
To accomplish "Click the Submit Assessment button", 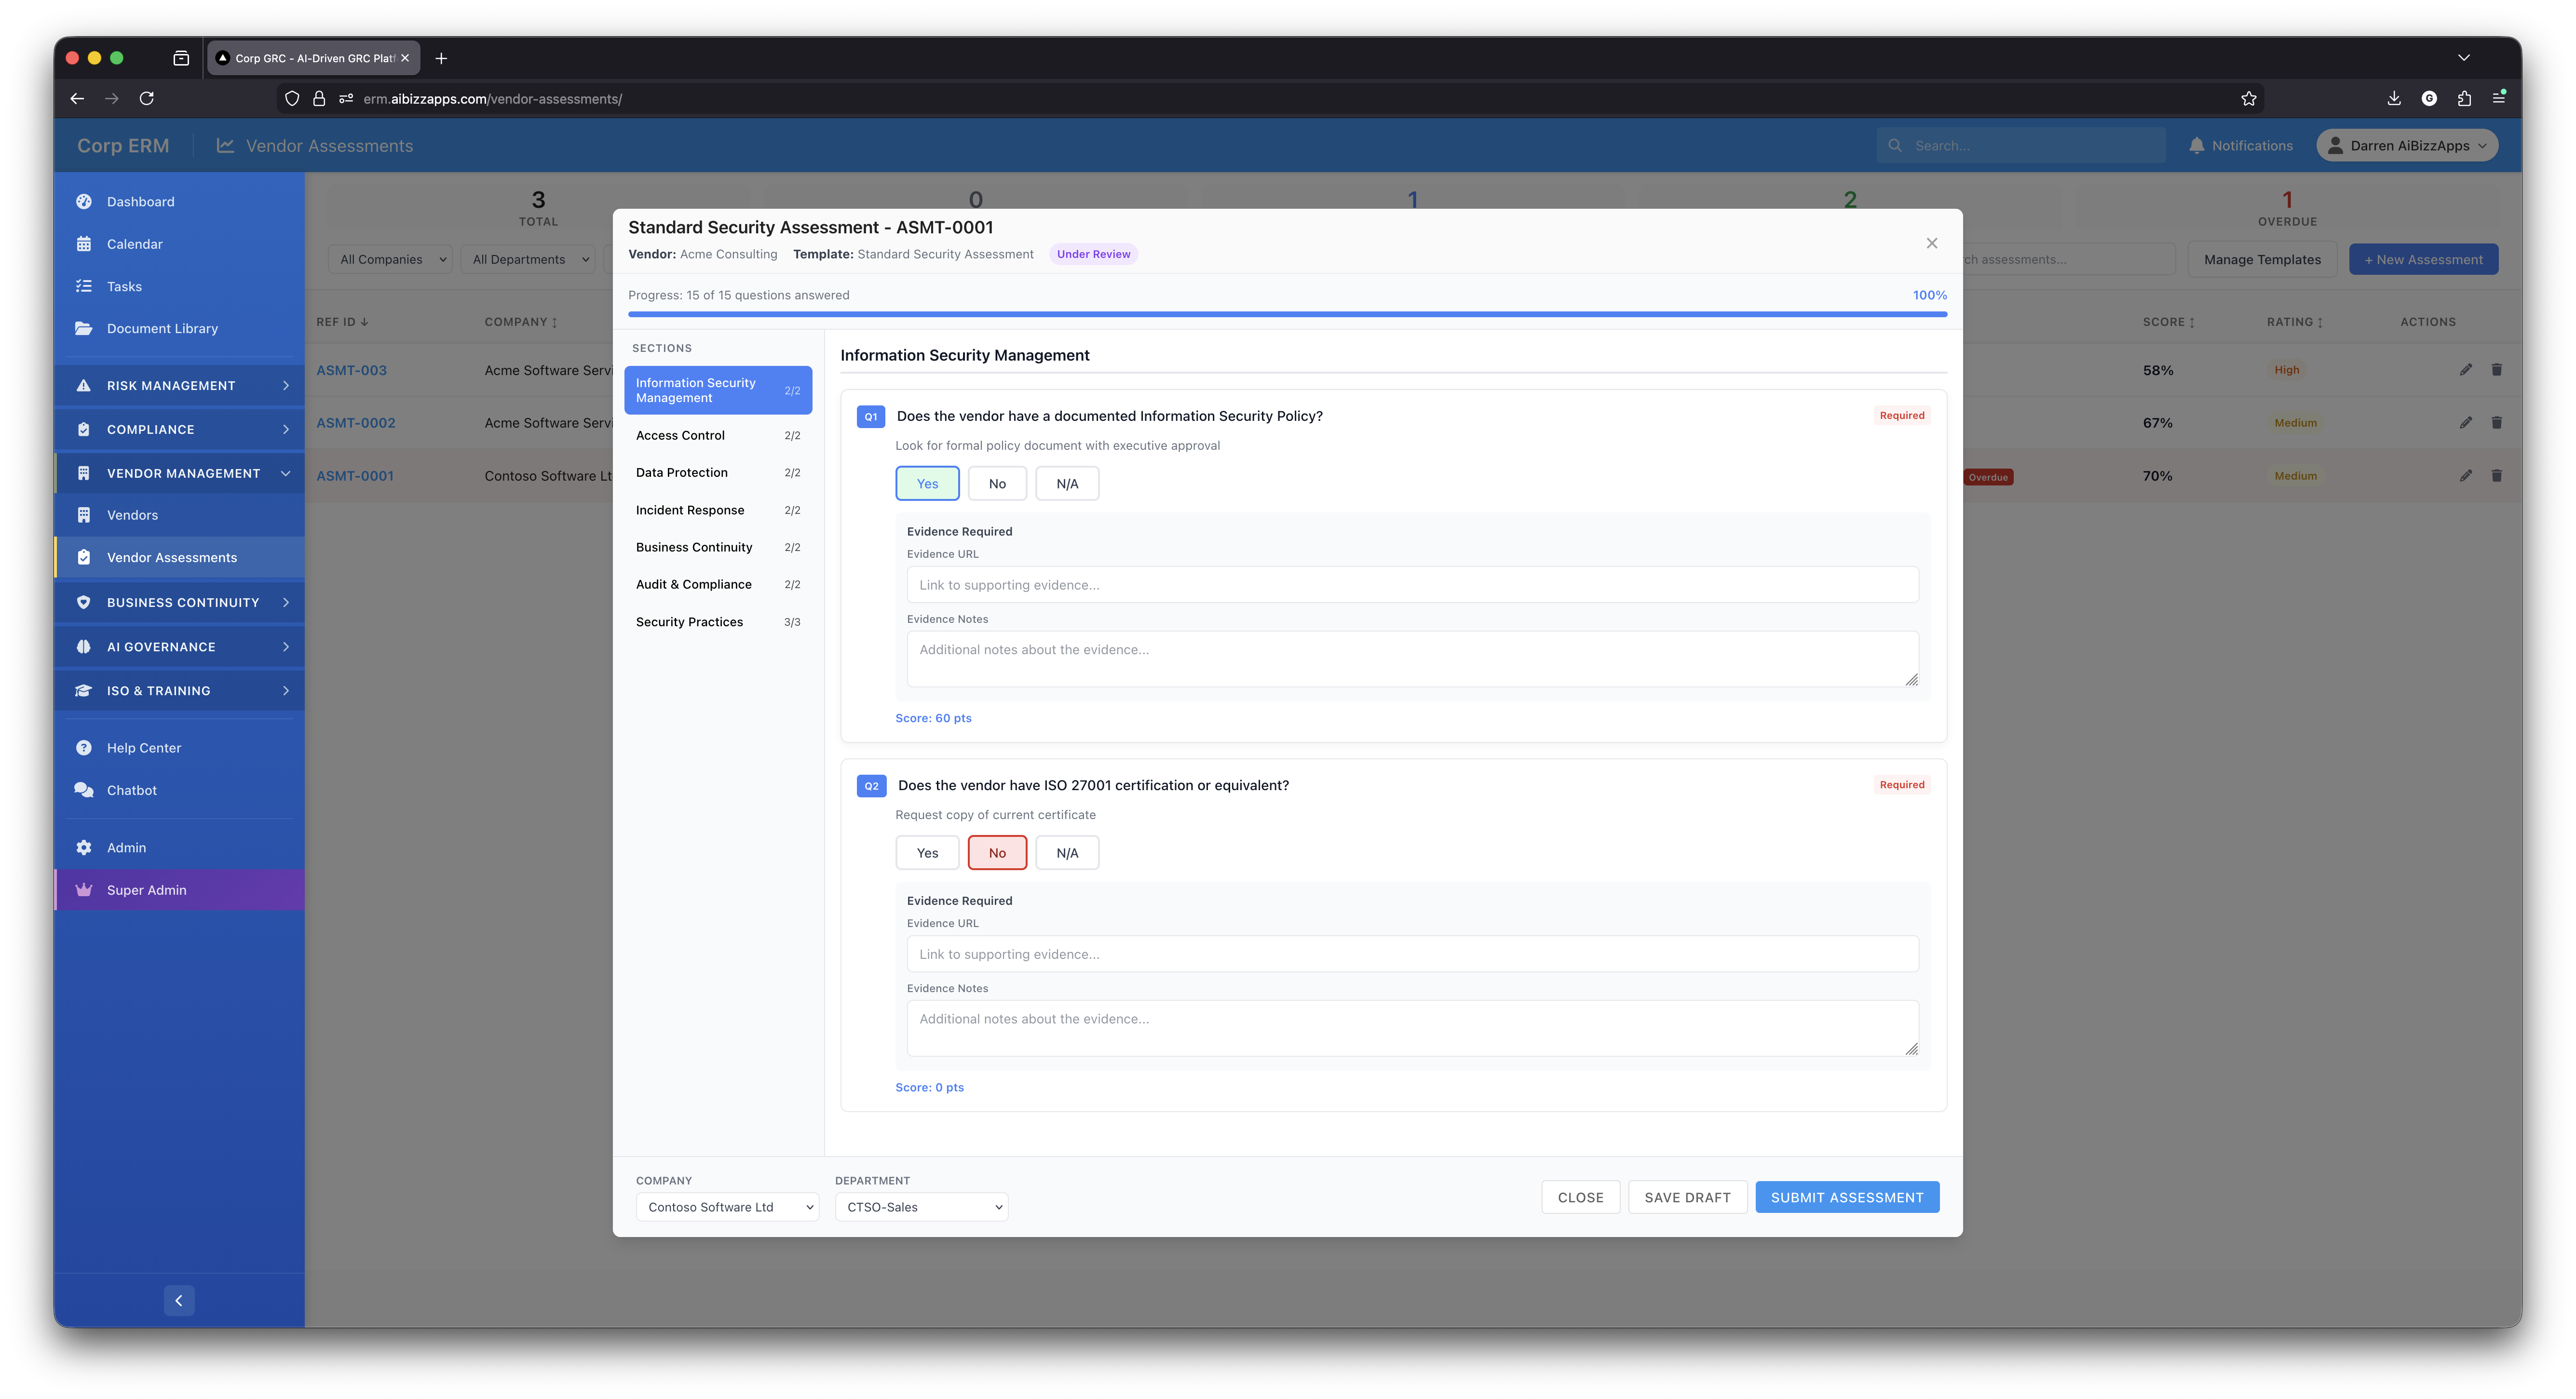I will point(1846,1197).
